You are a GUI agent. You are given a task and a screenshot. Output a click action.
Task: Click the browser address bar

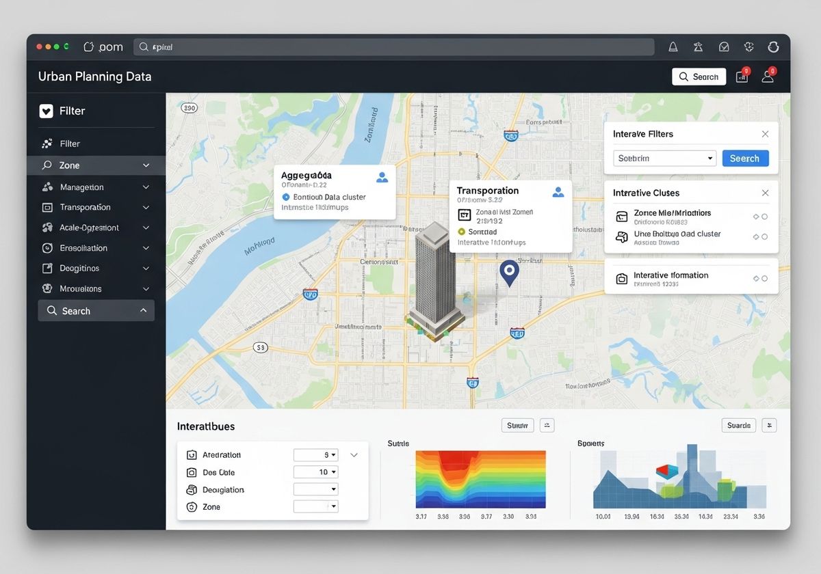pyautogui.click(x=393, y=47)
